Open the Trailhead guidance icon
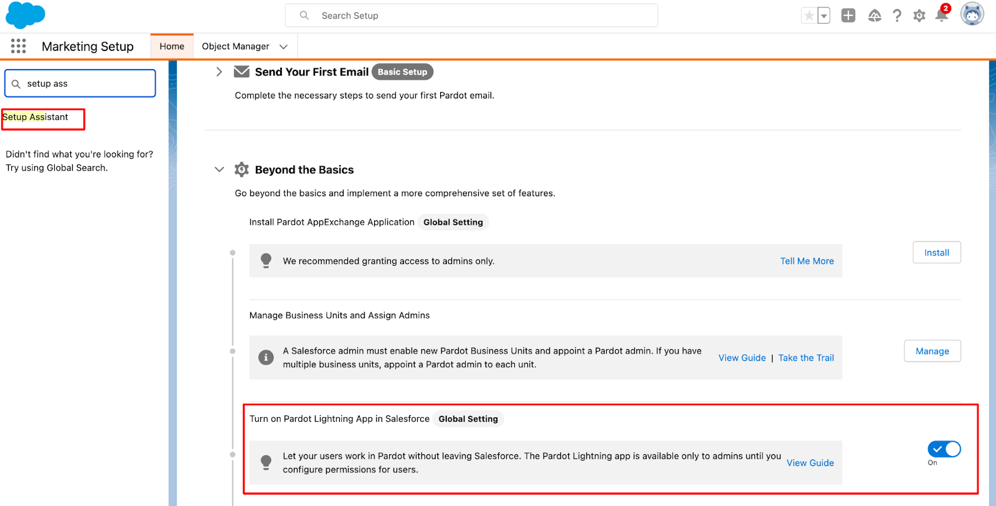 [x=875, y=16]
